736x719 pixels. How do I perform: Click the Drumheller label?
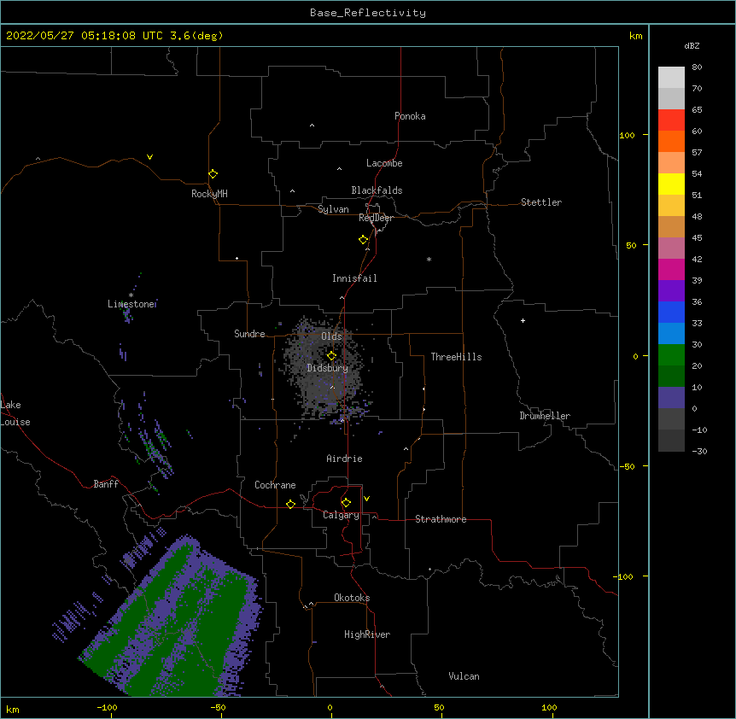[545, 416]
